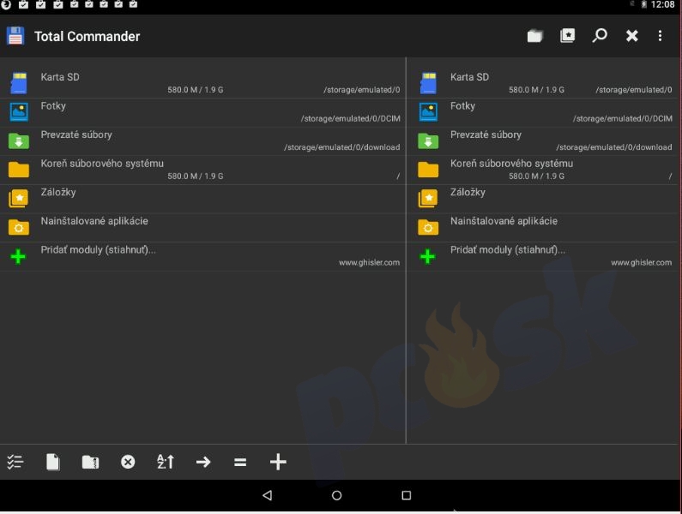Tap the right arrow copy/move icon
Image resolution: width=682 pixels, height=514 pixels.
pos(203,462)
